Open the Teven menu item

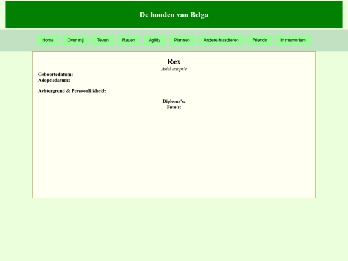[x=102, y=40]
